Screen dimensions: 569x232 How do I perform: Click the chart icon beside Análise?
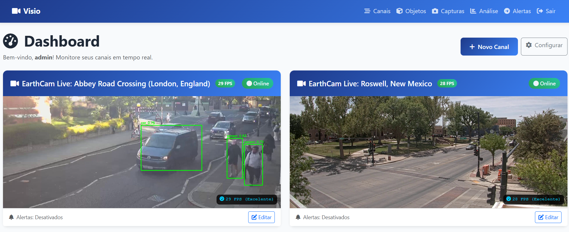point(473,11)
